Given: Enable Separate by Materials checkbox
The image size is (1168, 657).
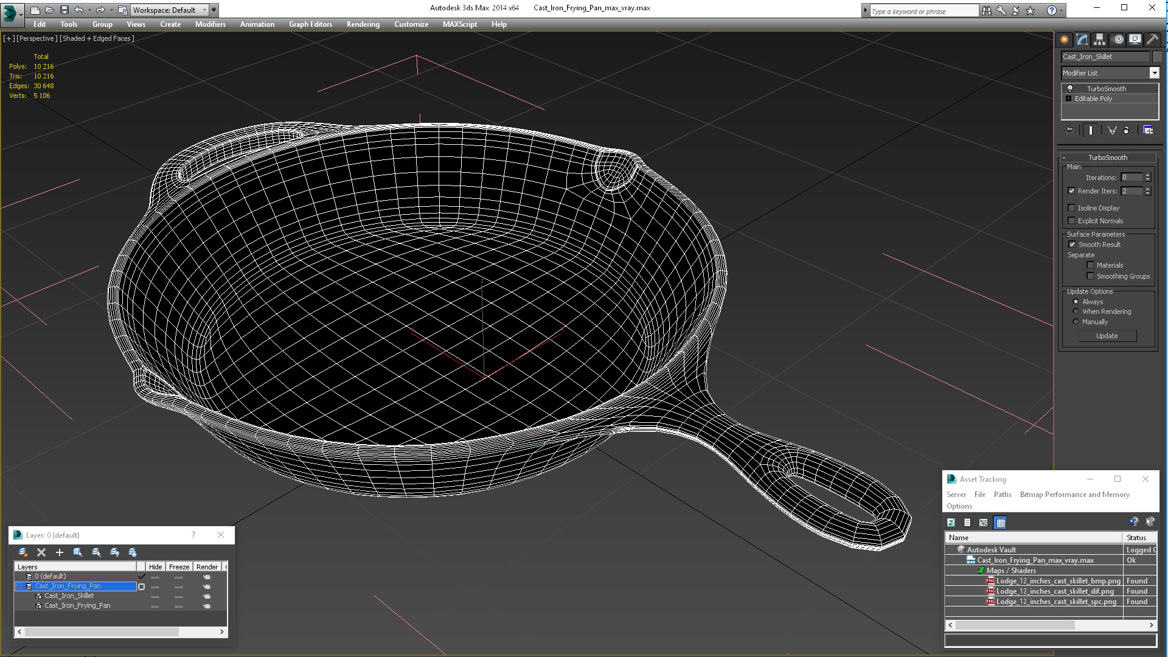Looking at the screenshot, I should pos(1091,265).
